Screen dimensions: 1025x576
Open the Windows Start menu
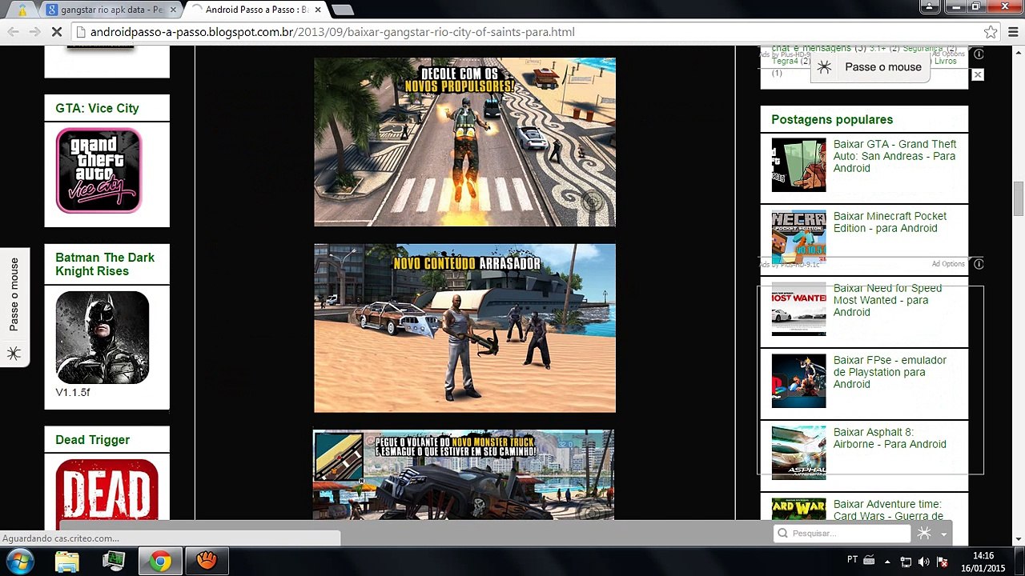pos(19,562)
